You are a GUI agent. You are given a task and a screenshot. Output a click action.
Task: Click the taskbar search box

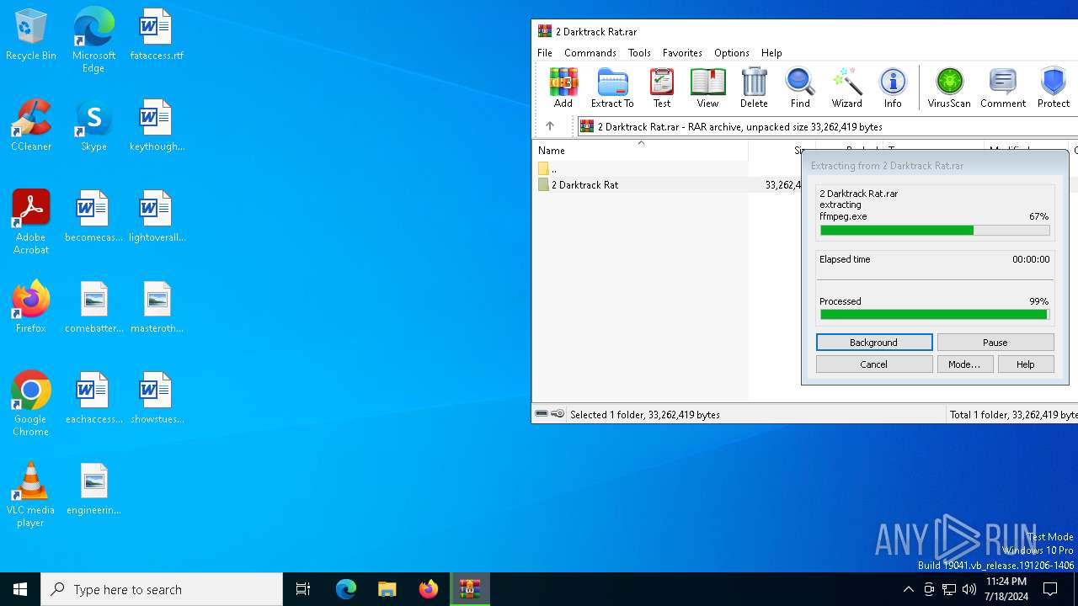[x=162, y=589]
